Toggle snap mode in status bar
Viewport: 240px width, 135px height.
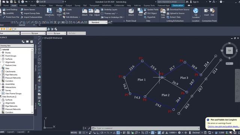click(84, 132)
